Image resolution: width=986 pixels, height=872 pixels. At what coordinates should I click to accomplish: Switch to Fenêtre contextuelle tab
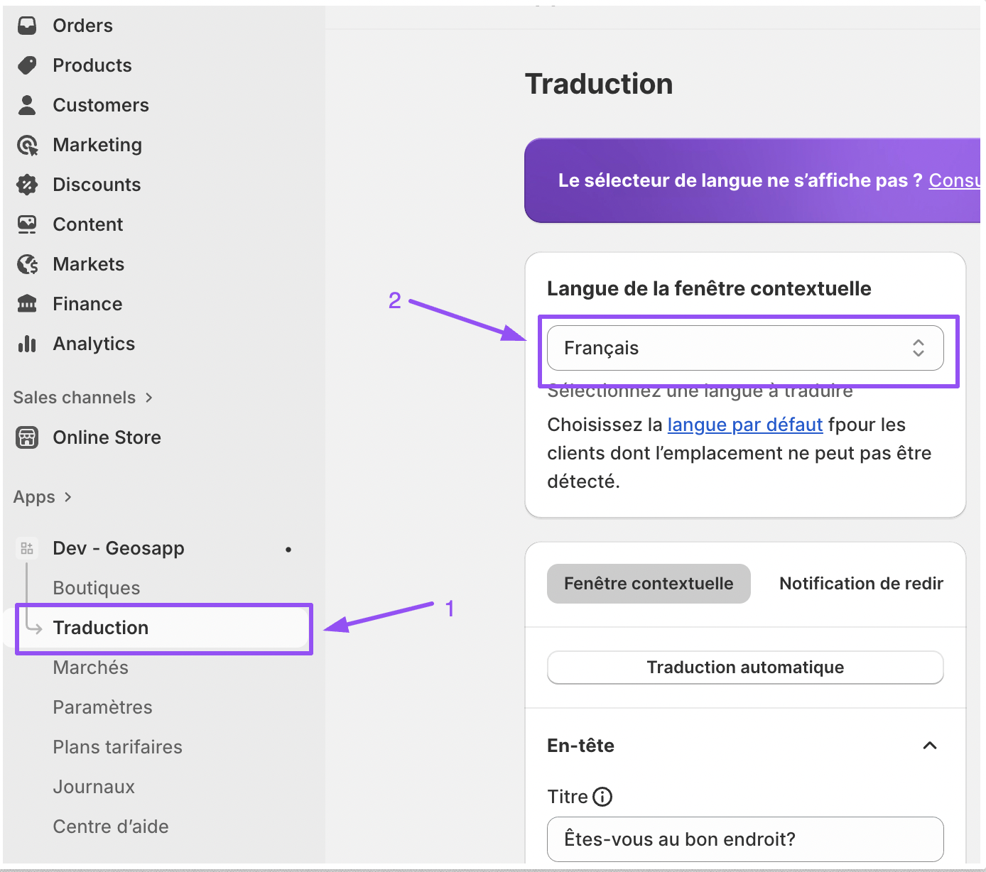[648, 584]
